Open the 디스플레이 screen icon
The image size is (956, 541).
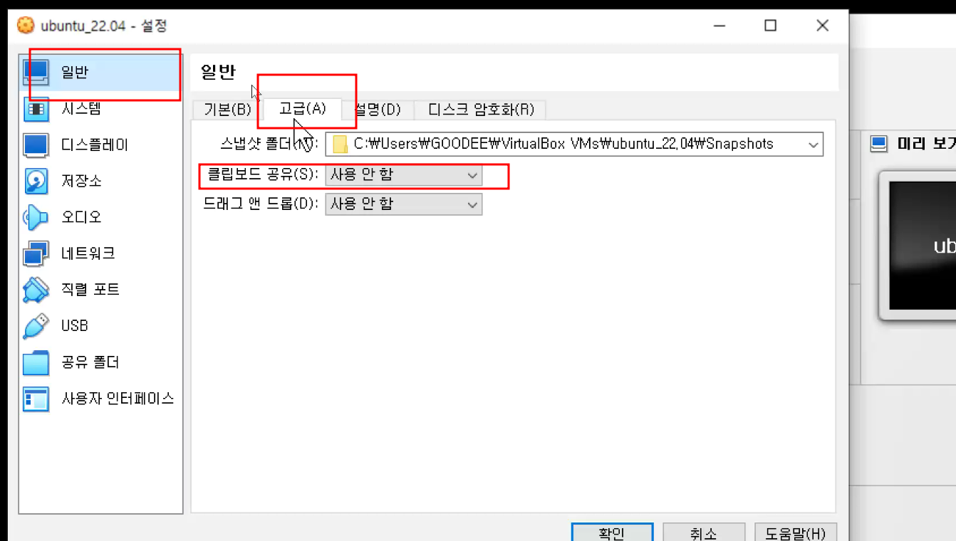[36, 145]
